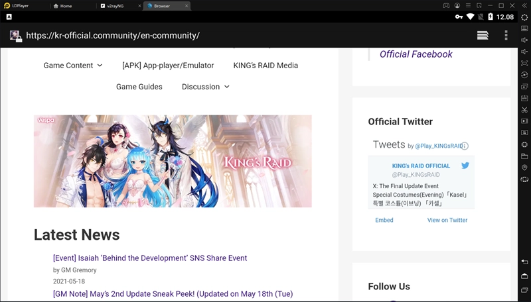Open the Isaiah SNS Share Event article

point(150,258)
